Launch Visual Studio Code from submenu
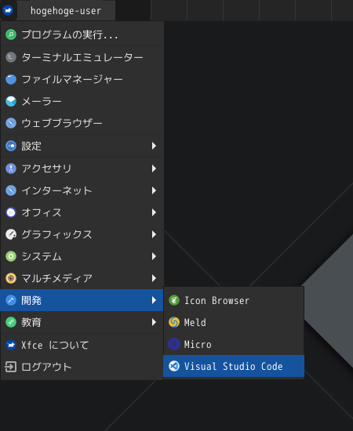Screen dimensions: 353x431 [x=234, y=366]
